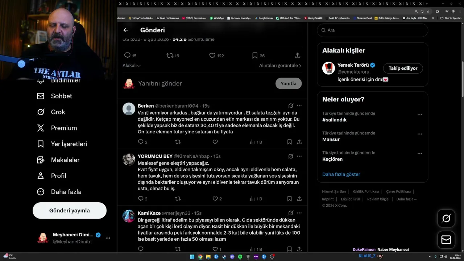Open Discord from the taskbar
Screen dimensions: 464x261
(232, 257)
